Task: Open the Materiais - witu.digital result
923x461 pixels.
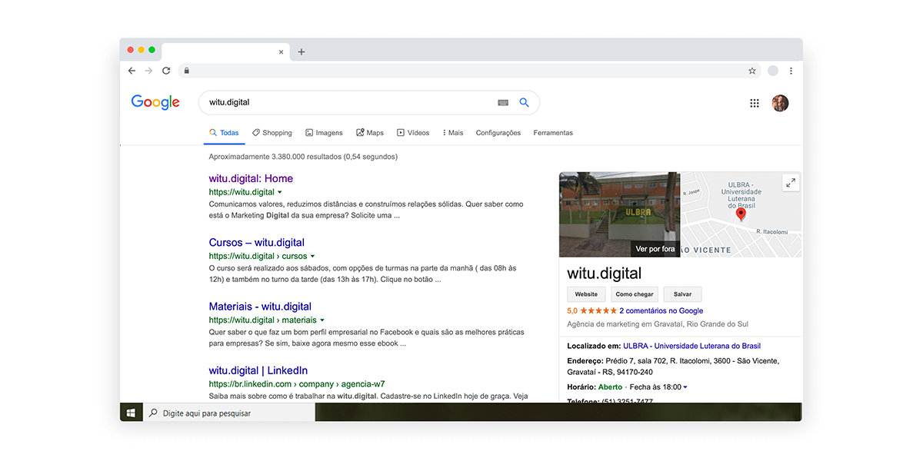Action: (x=260, y=307)
